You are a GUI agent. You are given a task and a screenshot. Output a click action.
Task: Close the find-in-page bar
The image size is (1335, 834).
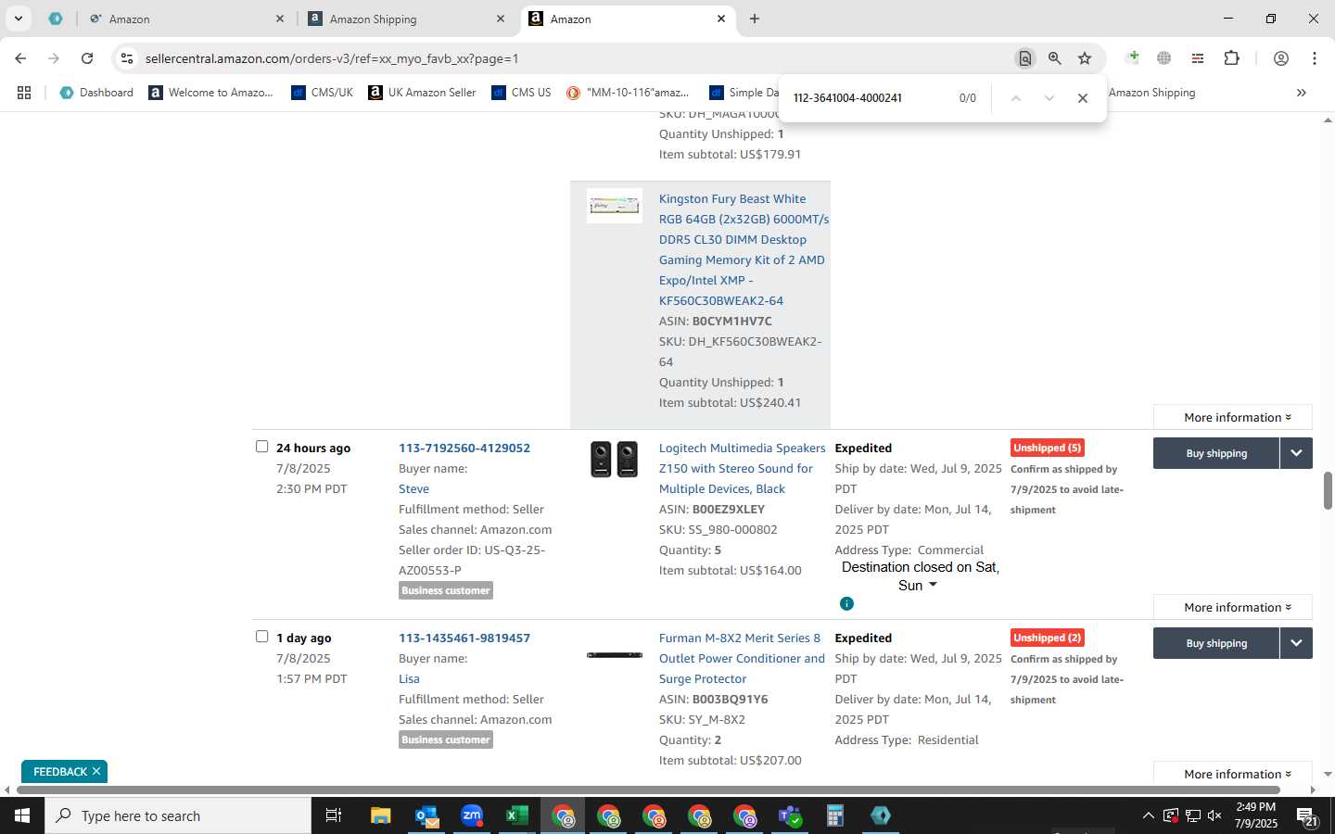pos(1082,98)
